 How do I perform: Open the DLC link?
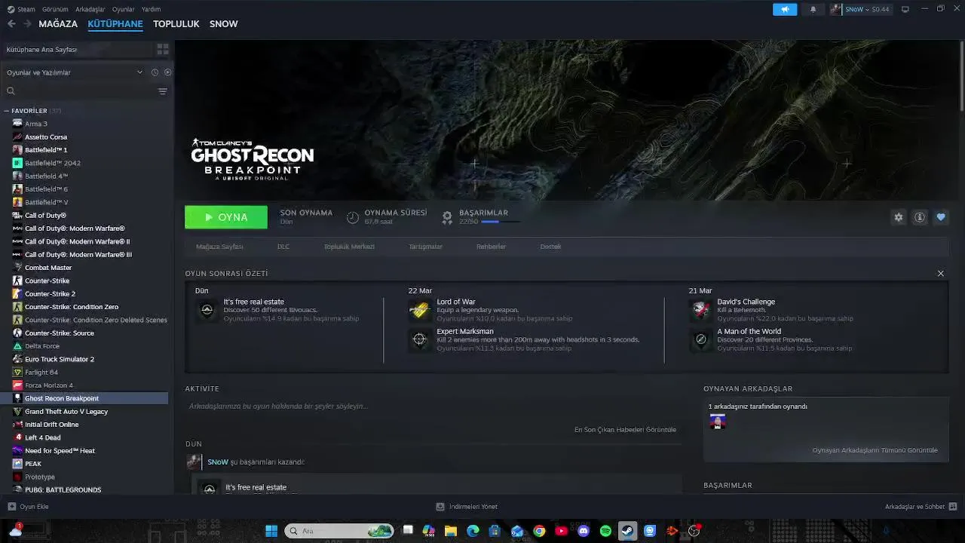coord(283,247)
